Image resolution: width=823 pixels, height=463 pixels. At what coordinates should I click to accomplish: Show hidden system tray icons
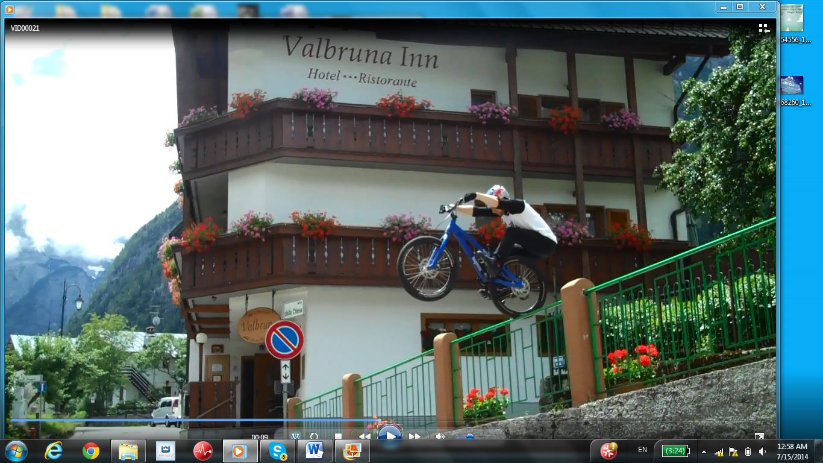[x=704, y=451]
